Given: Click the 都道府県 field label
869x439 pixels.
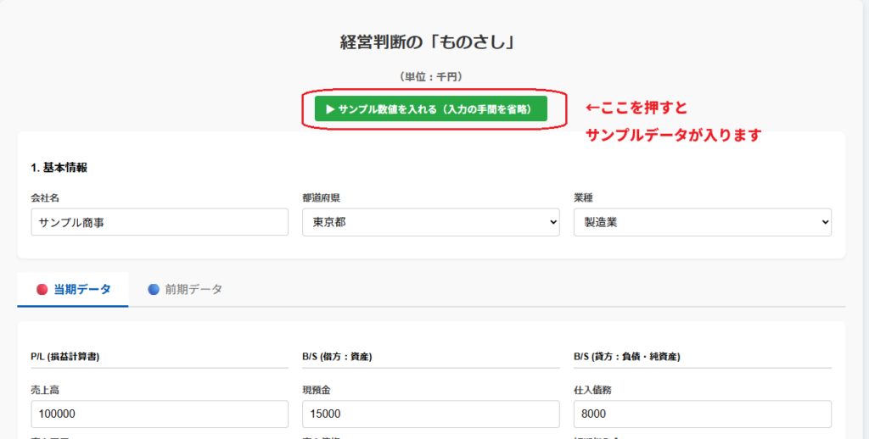Looking at the screenshot, I should pos(320,198).
